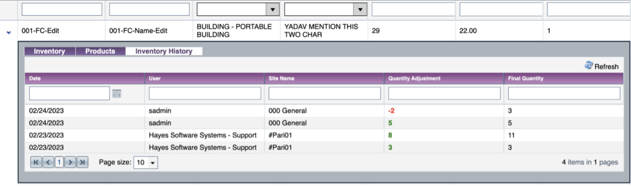Select page 1 button in pager
The height and width of the screenshot is (186, 631).
tap(59, 163)
